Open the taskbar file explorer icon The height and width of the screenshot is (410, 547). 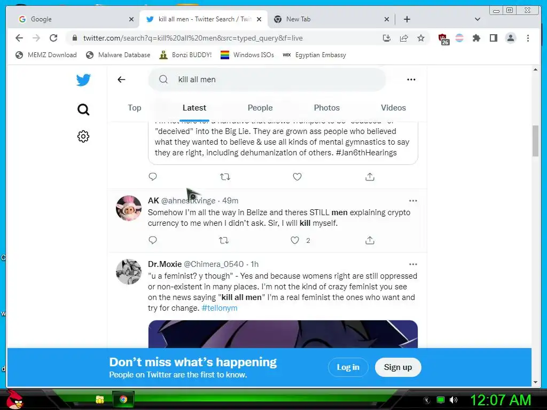(x=100, y=399)
